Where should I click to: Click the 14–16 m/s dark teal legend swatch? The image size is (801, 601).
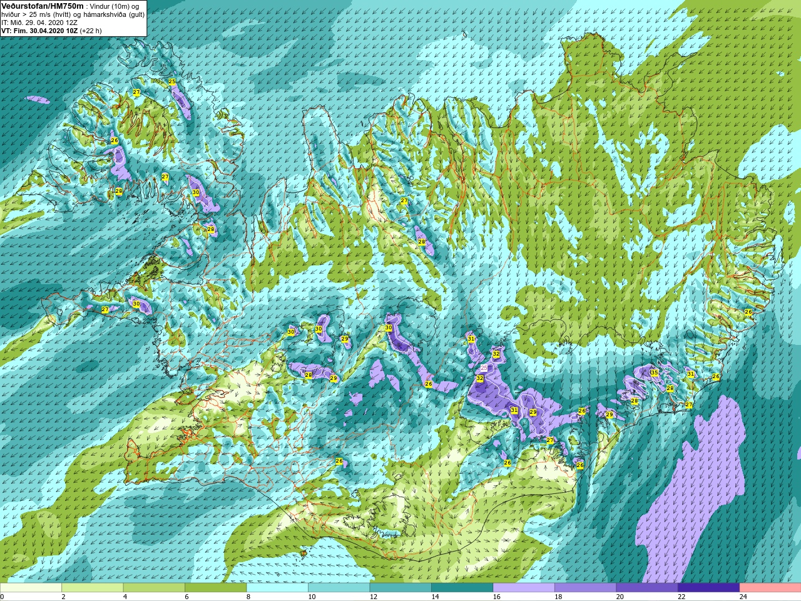click(x=462, y=588)
